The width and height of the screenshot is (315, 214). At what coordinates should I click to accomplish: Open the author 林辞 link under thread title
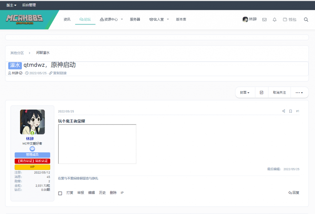point(15,73)
